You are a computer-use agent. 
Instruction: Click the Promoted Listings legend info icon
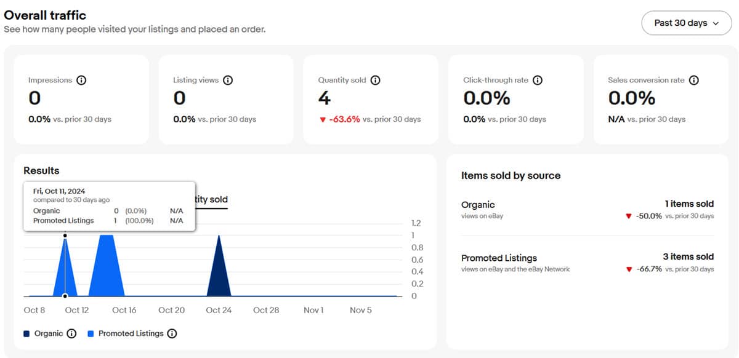172,333
